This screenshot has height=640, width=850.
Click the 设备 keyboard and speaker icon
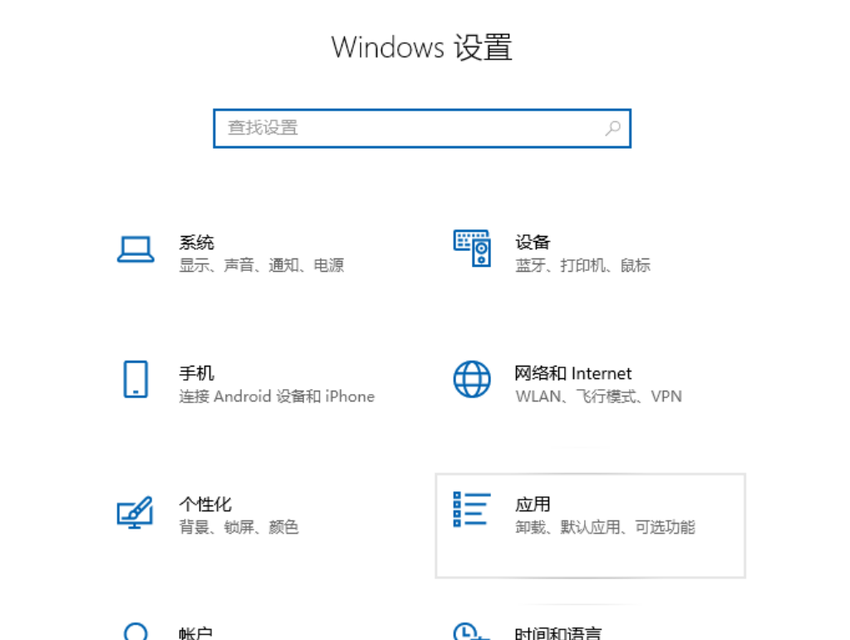tap(472, 249)
